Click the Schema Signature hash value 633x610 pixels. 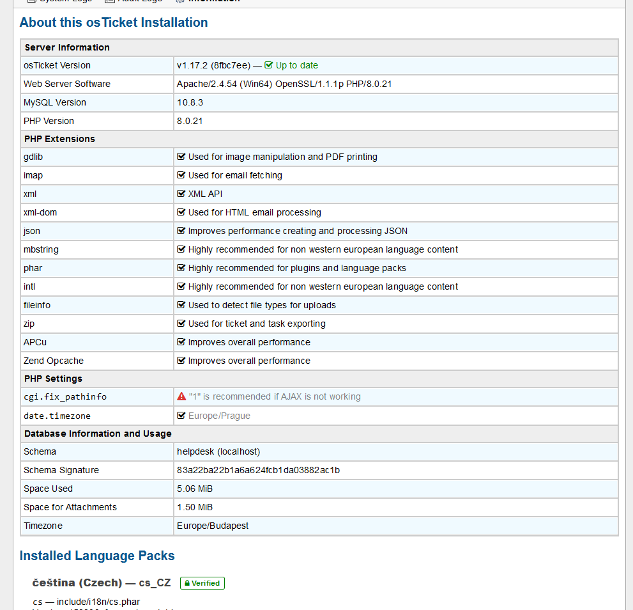(258, 470)
